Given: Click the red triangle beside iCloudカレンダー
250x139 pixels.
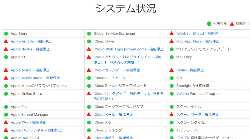Looking at the screenshot, I should tap(89, 70).
